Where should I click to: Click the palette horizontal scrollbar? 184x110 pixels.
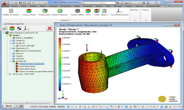pos(27,102)
